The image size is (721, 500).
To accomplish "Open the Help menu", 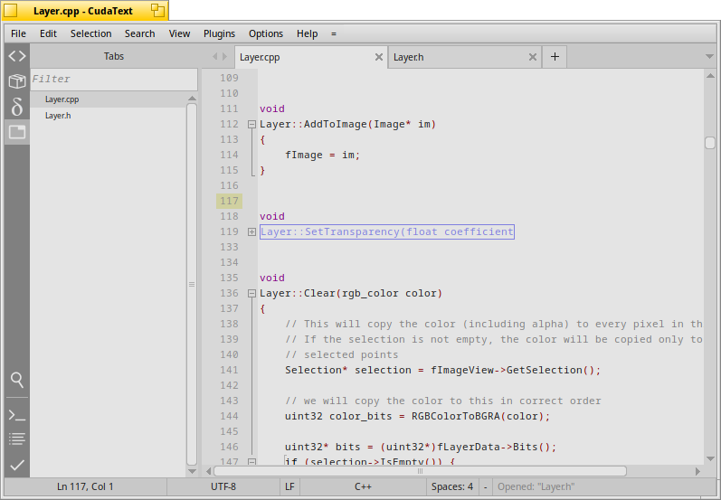I will pos(308,33).
